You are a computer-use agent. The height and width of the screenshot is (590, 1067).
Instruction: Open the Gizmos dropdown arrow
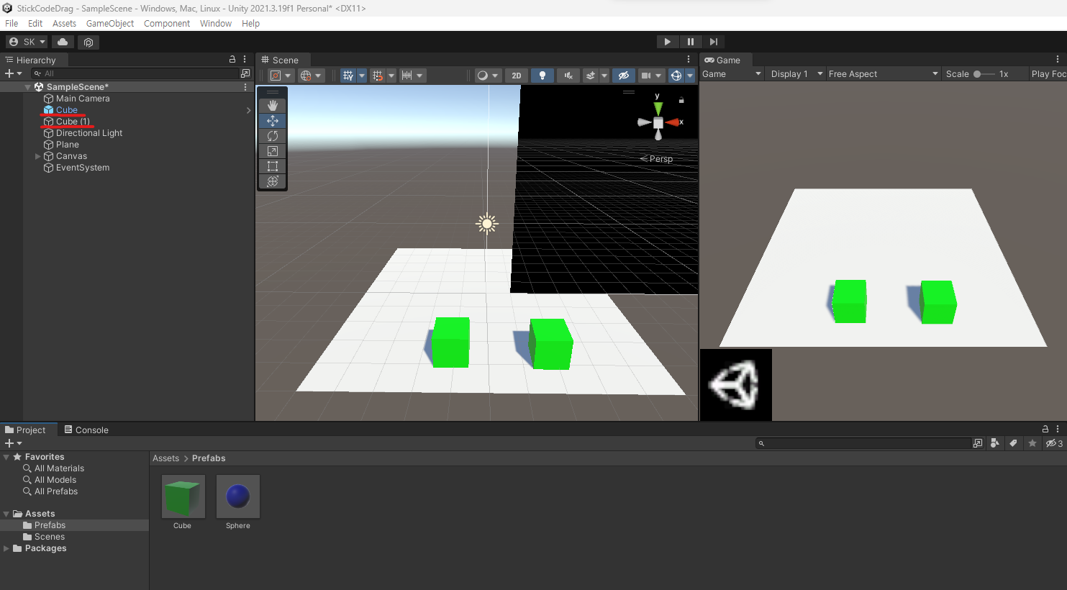pyautogui.click(x=690, y=76)
